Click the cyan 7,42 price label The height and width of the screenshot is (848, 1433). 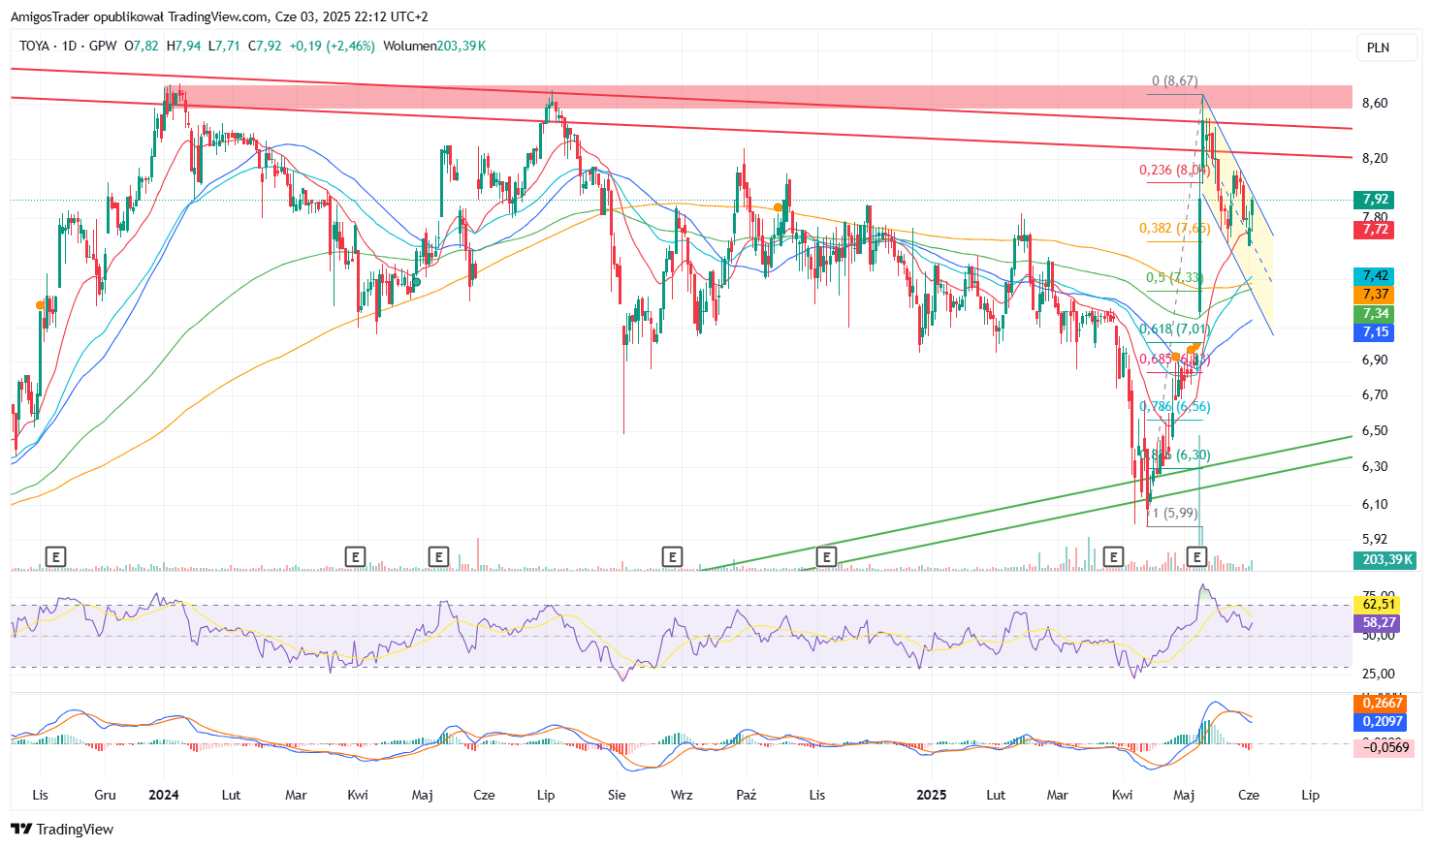[1375, 276]
